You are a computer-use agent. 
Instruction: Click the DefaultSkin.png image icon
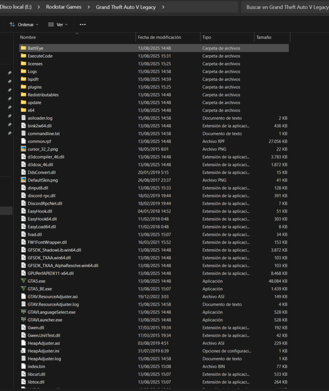pyautogui.click(x=23, y=180)
